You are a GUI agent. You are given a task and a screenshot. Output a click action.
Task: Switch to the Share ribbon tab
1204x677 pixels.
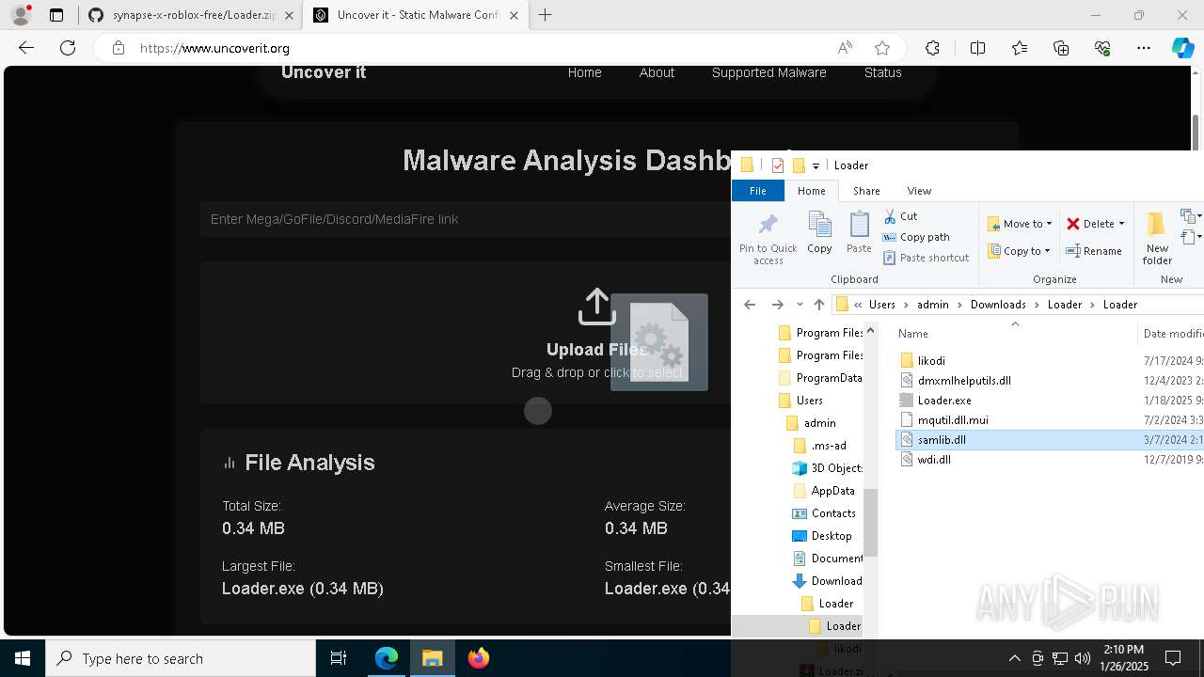[866, 191]
